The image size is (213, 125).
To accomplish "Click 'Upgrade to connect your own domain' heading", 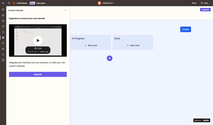I will click(x=27, y=18).
